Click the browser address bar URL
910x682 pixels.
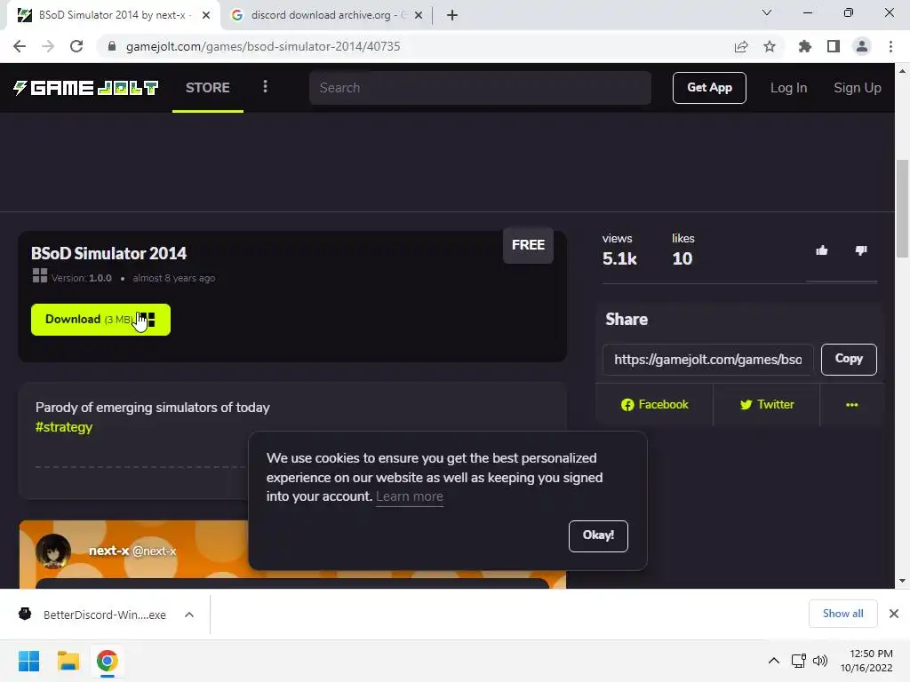263,46
